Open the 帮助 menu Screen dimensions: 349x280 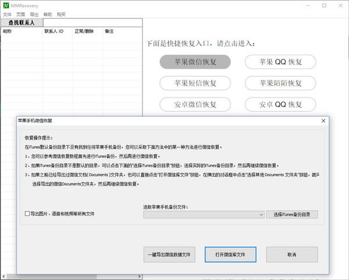tap(48, 15)
